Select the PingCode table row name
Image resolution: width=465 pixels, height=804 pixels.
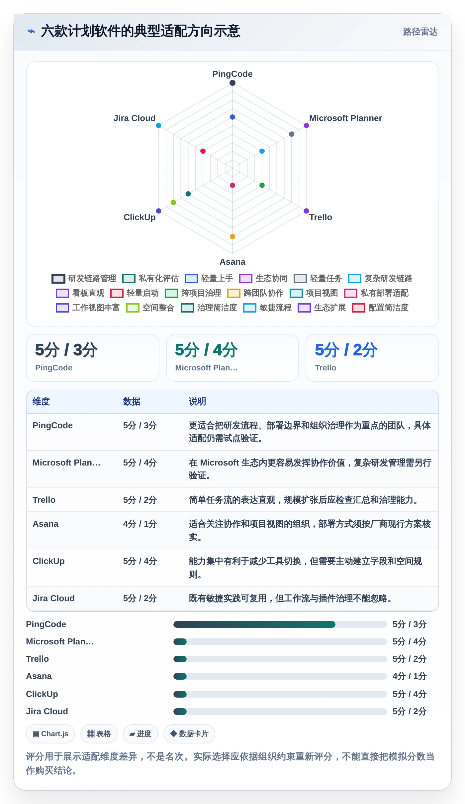52,425
